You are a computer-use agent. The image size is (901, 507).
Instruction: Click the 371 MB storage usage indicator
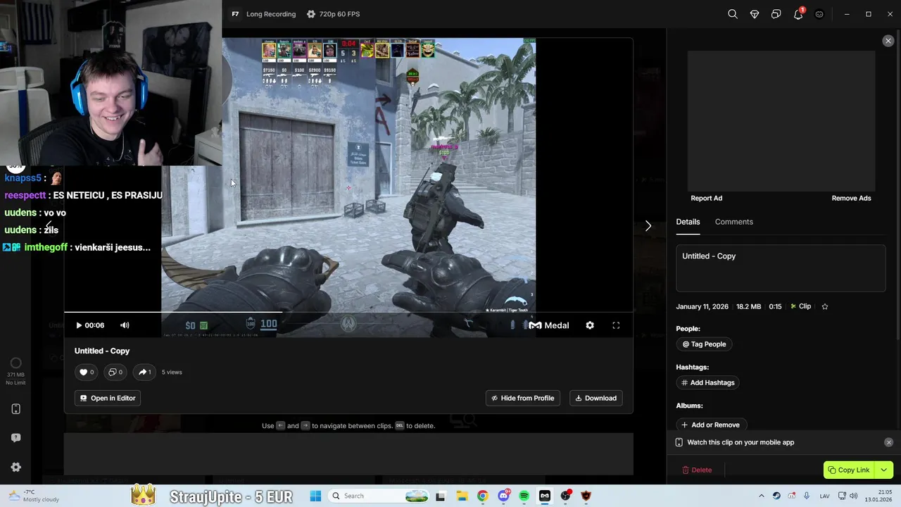pos(15,370)
